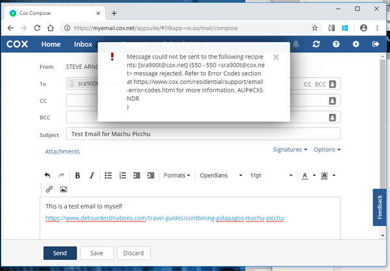Image resolution: width=390 pixels, height=271 pixels.
Task: Decrease indent of the text
Action: coord(136,175)
